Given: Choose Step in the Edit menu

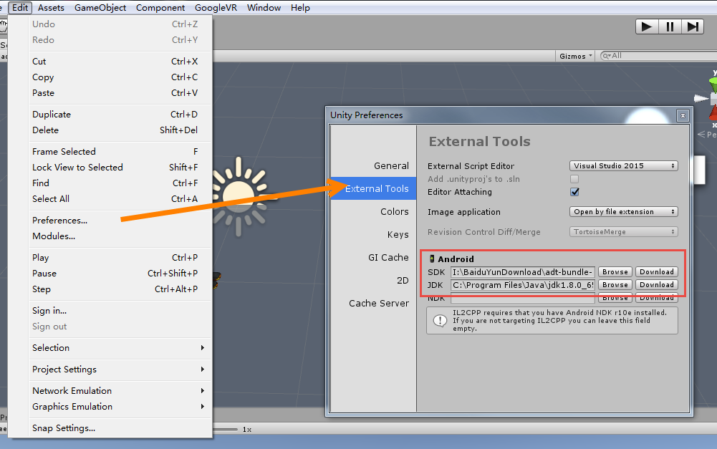Looking at the screenshot, I should (121, 289).
